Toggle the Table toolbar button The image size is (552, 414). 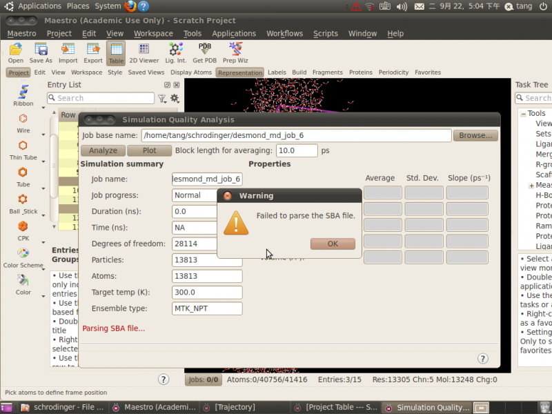116,53
